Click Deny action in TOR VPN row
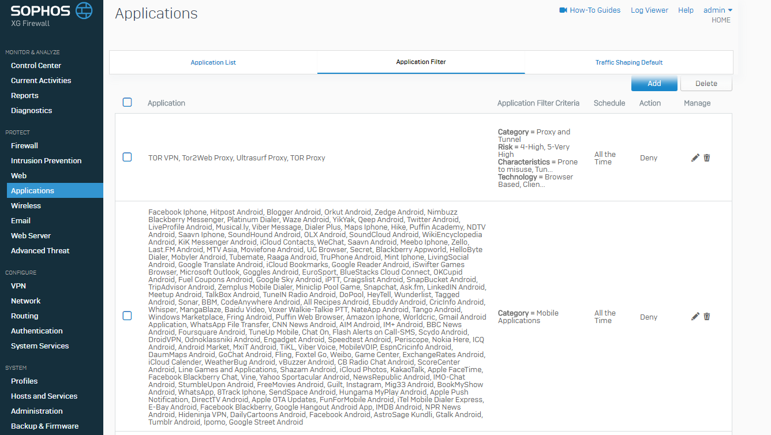 coord(649,158)
